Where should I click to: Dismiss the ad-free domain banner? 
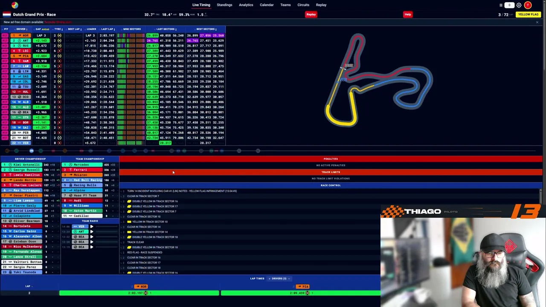[x=537, y=22]
